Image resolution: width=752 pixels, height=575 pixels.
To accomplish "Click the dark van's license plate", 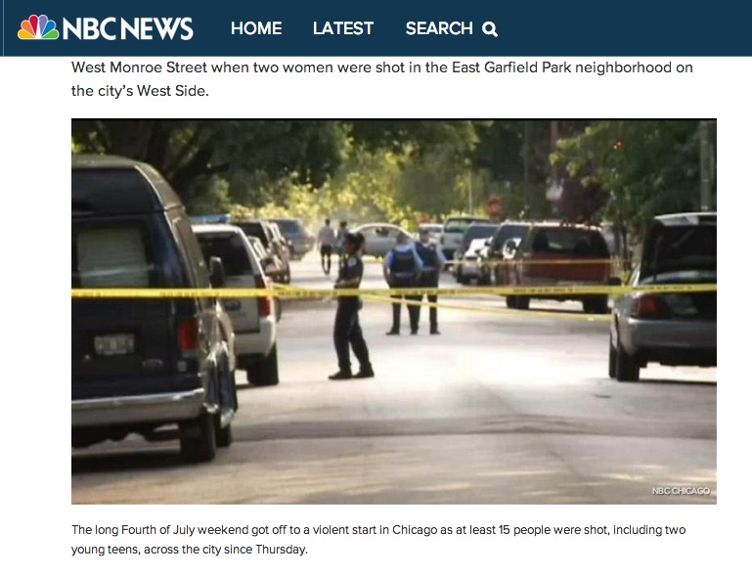I will 114,344.
